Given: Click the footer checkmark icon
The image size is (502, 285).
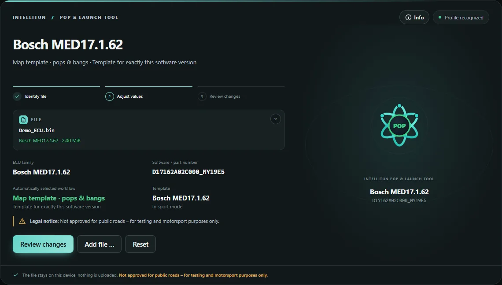Looking at the screenshot, I should point(16,275).
